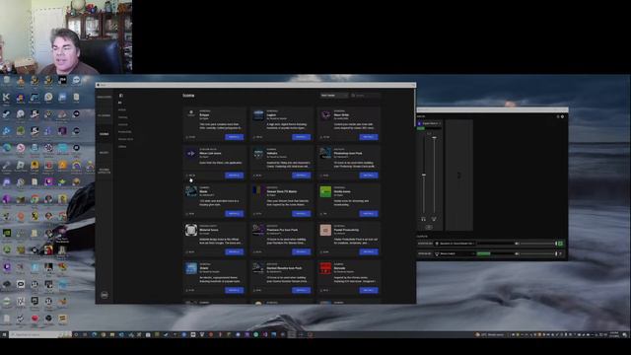Open the sort order dropdown in store
Screen dimensions: 631x355
pyautogui.click(x=334, y=96)
